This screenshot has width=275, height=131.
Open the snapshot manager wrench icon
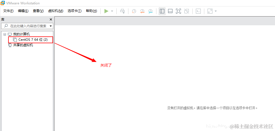pyautogui.click(x=150, y=11)
